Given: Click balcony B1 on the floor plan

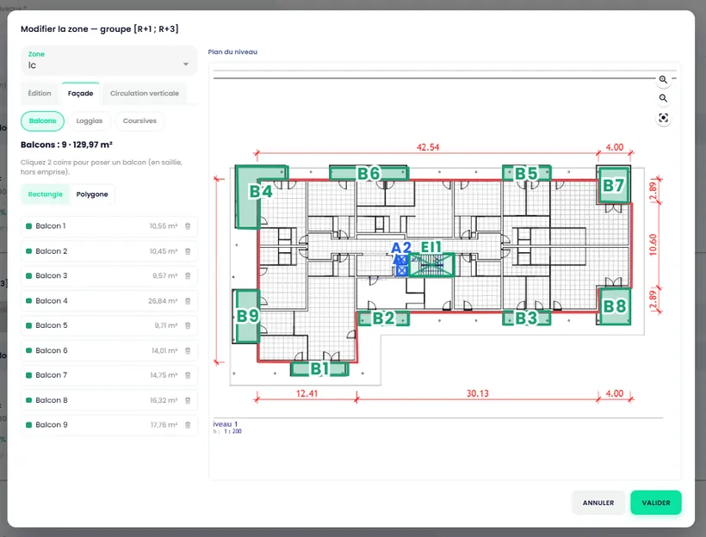Looking at the screenshot, I should pyautogui.click(x=319, y=369).
